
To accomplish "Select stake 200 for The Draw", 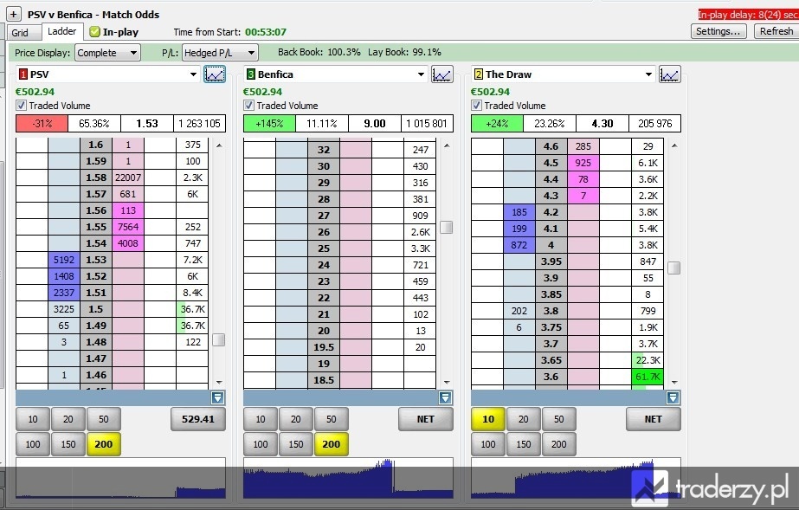I will coord(559,444).
